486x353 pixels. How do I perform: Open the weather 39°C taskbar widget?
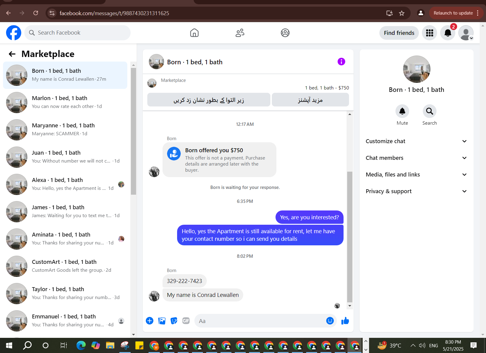(x=389, y=345)
